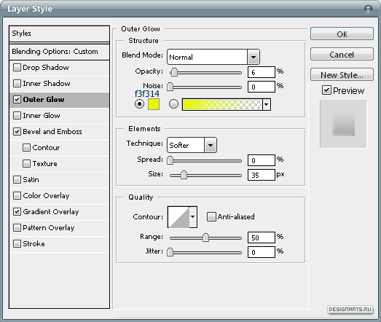Screen dimensions: 381x322
Task: Click the style preview thumbnail
Action: tap(343, 125)
